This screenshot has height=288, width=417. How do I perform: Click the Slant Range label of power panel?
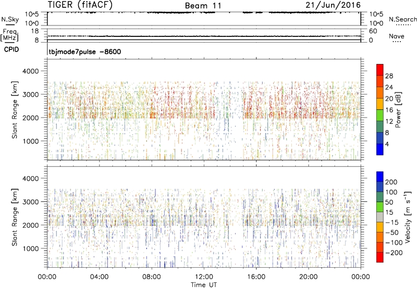[x=15, y=110]
